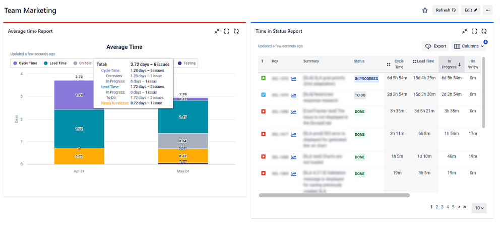503x226 pixels.
Task: Click the grid icon beside Cycle Time header
Action: pos(389,64)
